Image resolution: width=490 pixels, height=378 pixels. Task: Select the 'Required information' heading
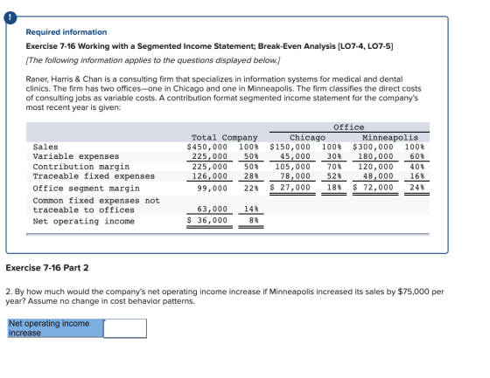[x=66, y=32]
